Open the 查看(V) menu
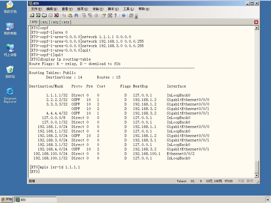 pos(67,9)
